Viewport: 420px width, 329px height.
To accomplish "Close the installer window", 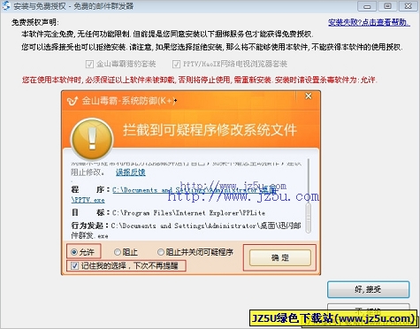I will coord(409,6).
